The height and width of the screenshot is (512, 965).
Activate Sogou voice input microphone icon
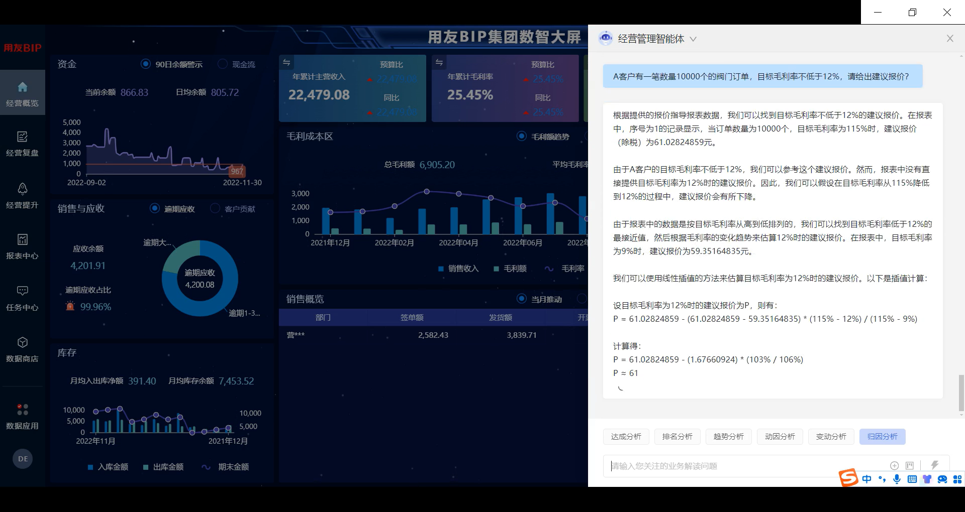897,479
